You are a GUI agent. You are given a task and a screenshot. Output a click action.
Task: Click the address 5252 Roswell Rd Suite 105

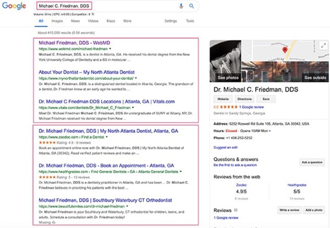(269, 124)
